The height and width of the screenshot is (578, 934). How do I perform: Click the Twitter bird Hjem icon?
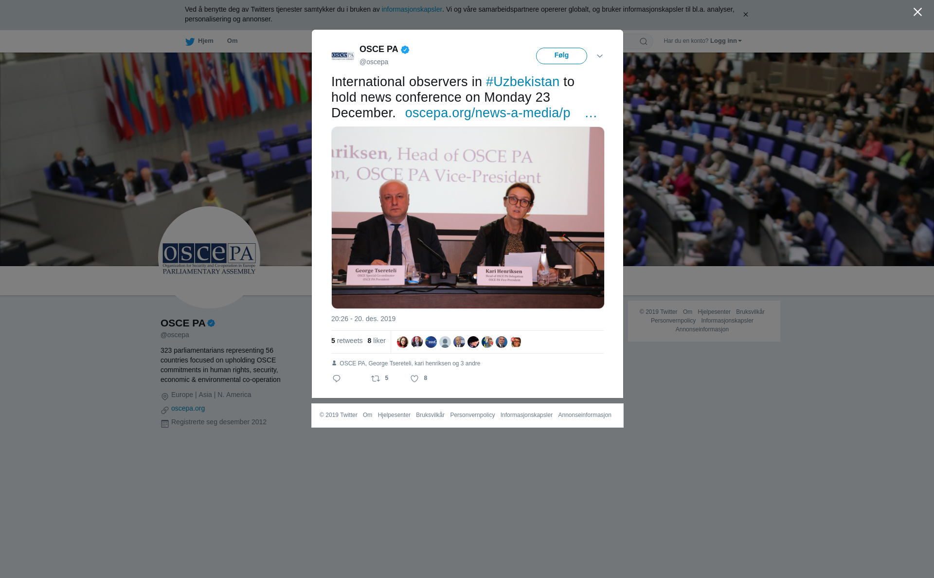click(190, 41)
